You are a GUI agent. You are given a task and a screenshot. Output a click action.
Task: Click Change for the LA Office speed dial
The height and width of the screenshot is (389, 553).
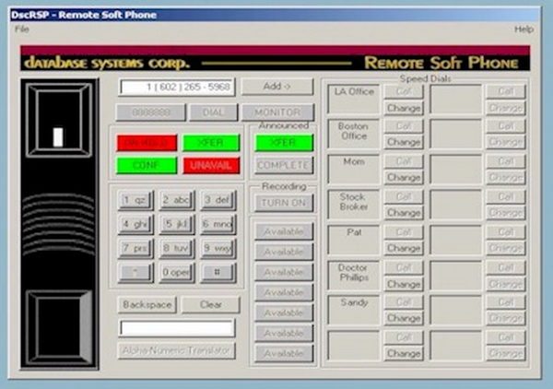pyautogui.click(x=404, y=108)
